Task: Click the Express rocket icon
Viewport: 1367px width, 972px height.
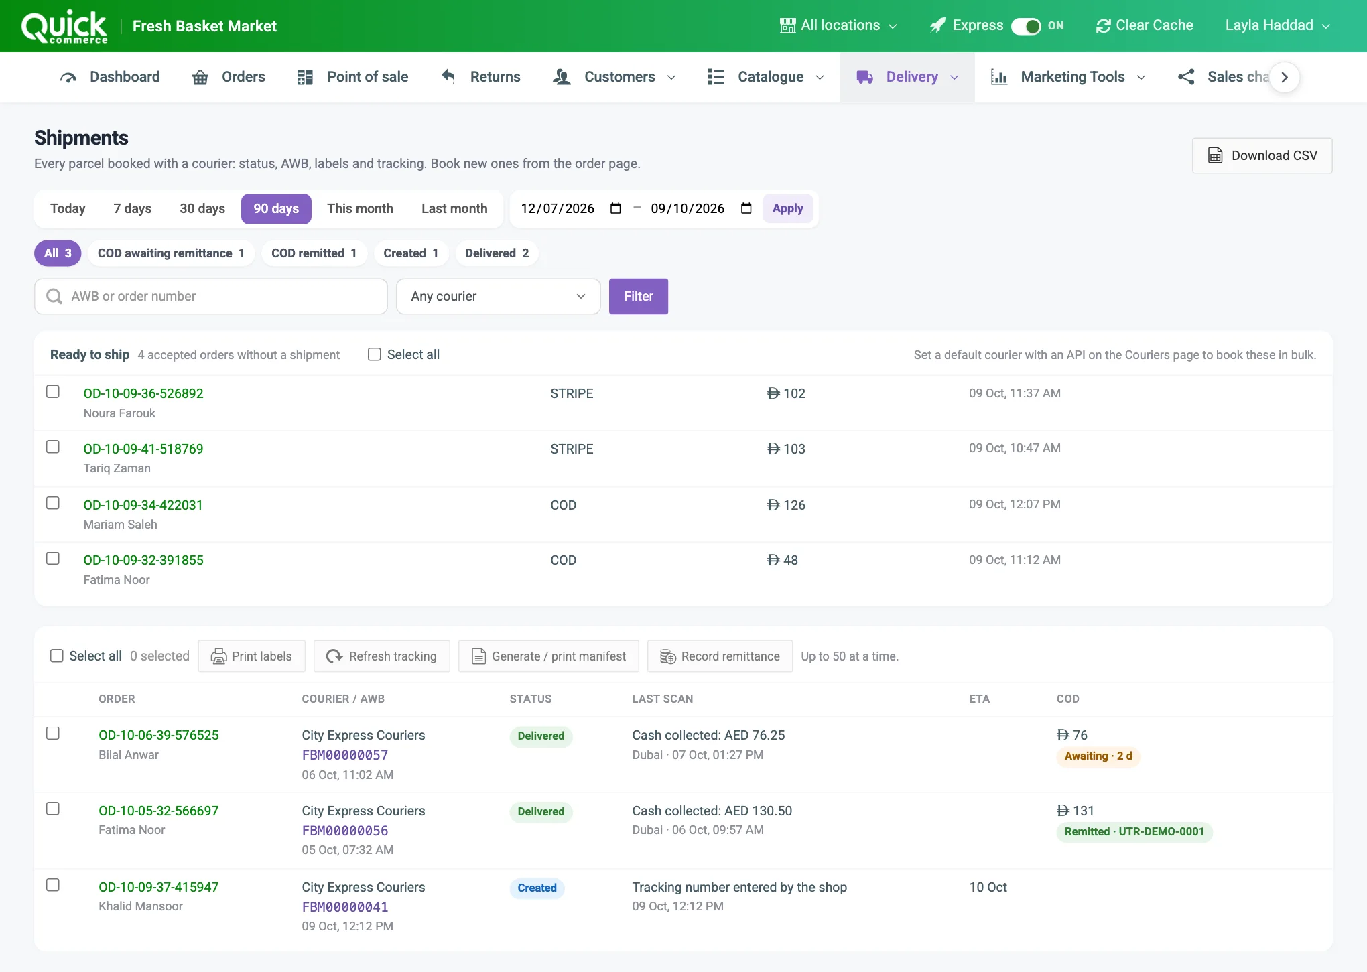Action: coord(938,26)
